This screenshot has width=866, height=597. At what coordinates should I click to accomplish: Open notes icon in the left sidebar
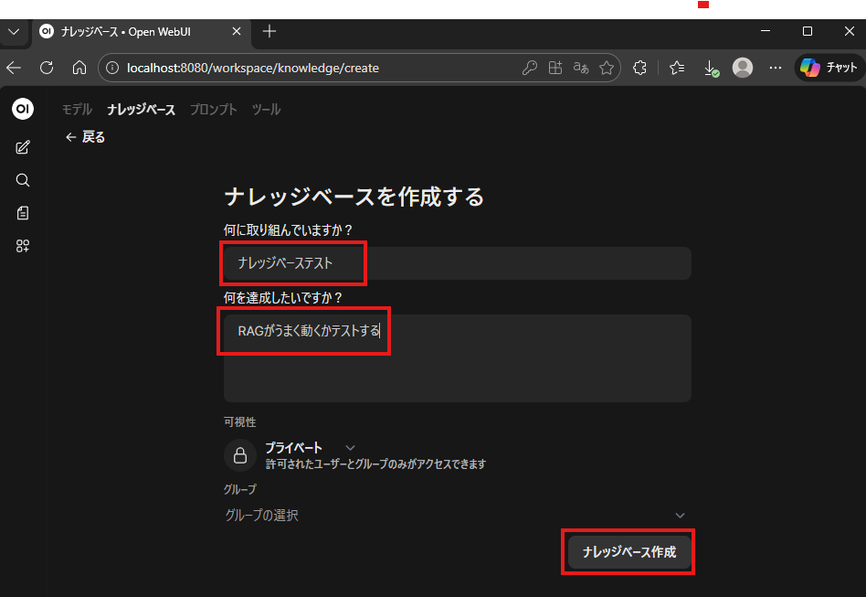tap(23, 213)
